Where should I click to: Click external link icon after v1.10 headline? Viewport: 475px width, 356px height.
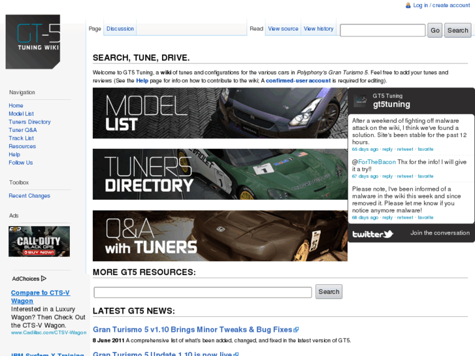(x=296, y=330)
